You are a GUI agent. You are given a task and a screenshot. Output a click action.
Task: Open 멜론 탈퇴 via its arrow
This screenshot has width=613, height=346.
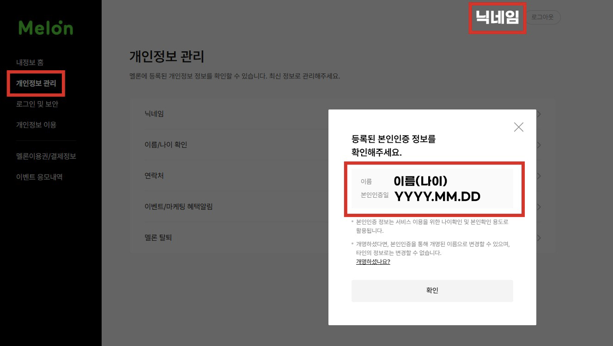coord(539,238)
